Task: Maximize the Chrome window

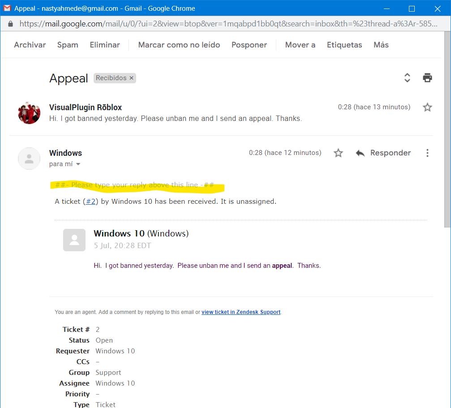Action: pos(412,9)
